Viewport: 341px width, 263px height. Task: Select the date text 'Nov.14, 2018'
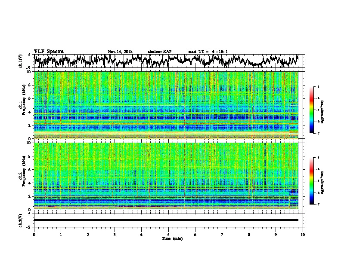click(120, 52)
